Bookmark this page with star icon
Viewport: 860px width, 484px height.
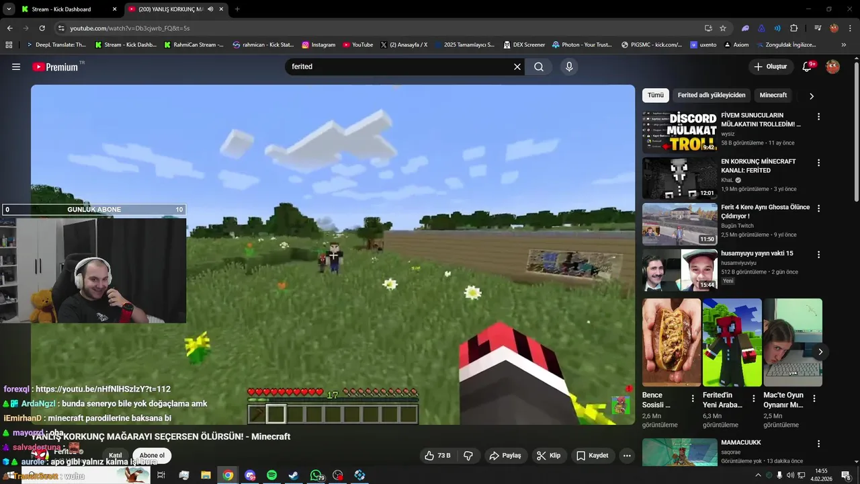(723, 28)
